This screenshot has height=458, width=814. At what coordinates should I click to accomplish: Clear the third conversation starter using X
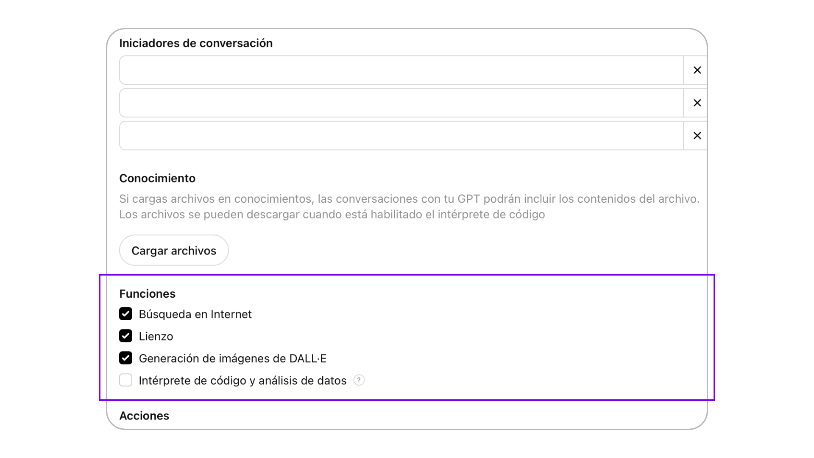(x=697, y=136)
